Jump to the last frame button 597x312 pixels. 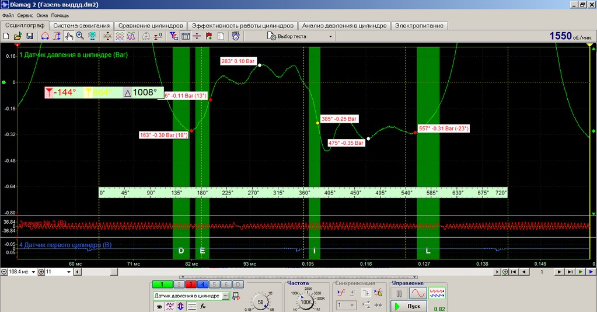tap(570, 272)
